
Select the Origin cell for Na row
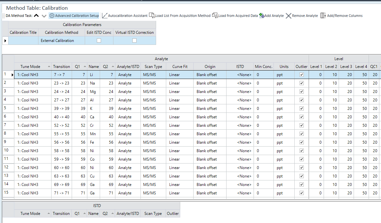point(210,83)
